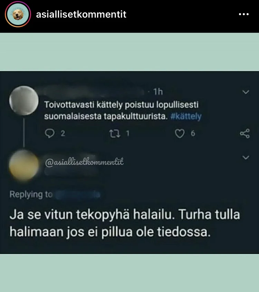The width and height of the screenshot is (259, 292).
Task: Tap the yellow blurred reply author avatar
Action: (x=24, y=166)
